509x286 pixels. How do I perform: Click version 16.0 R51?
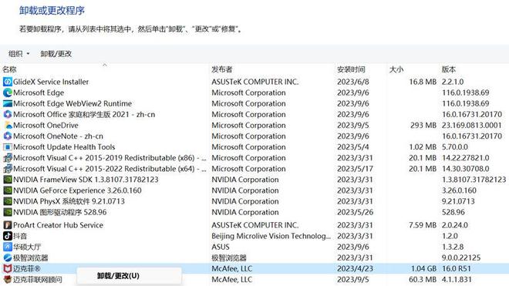(456, 269)
